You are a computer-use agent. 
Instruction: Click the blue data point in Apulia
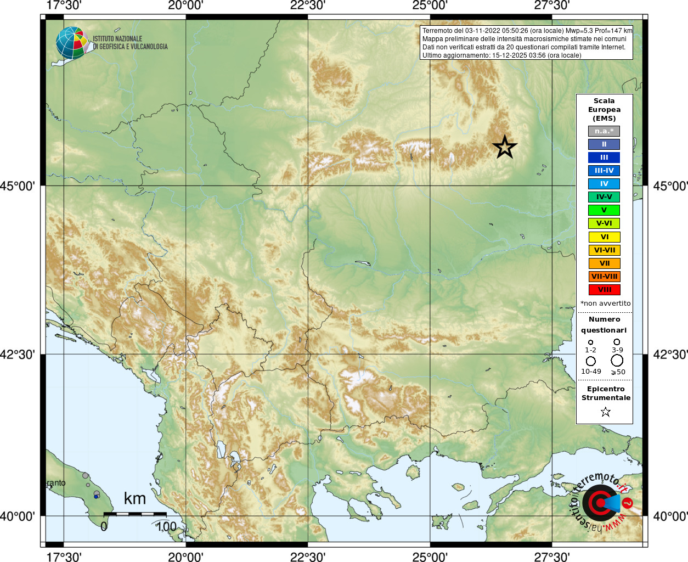96,497
